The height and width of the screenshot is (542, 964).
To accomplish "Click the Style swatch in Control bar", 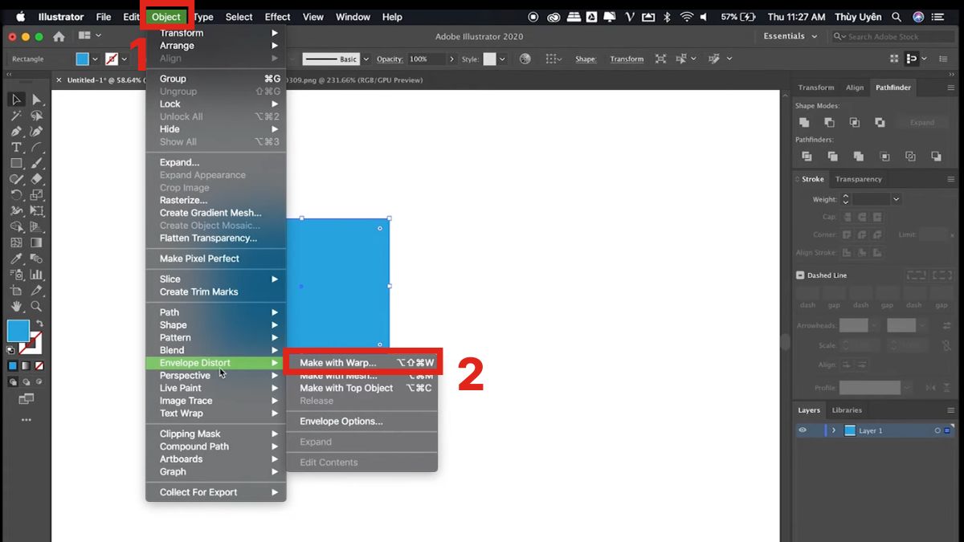I will coord(489,59).
